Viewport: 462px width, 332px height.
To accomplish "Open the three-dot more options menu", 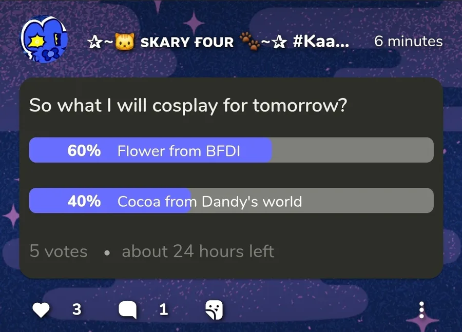I will click(421, 309).
